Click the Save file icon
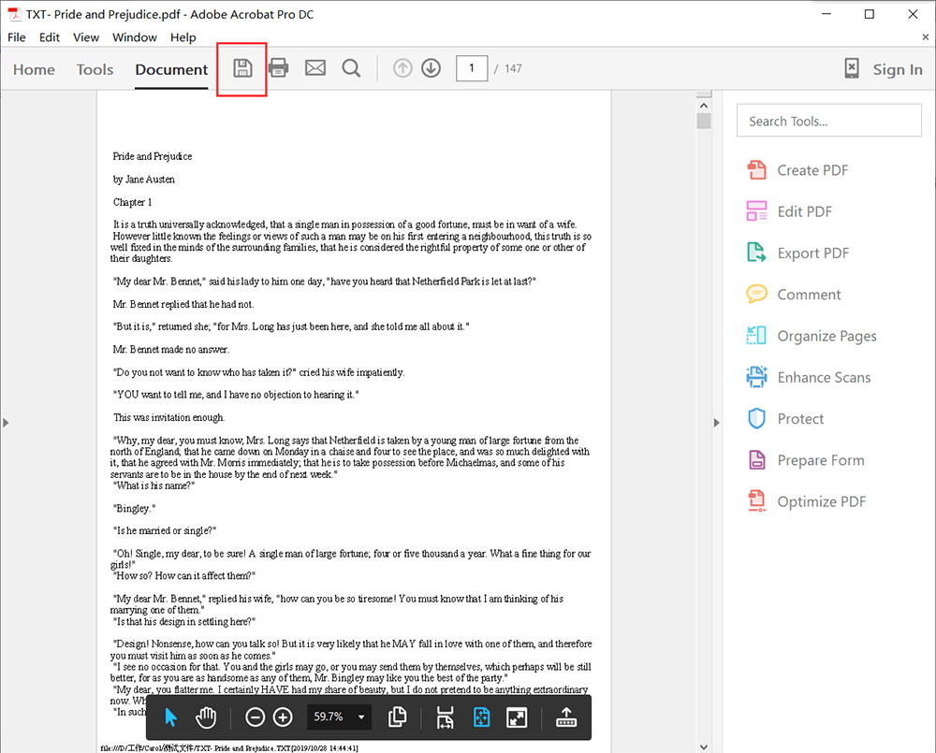 coord(242,68)
